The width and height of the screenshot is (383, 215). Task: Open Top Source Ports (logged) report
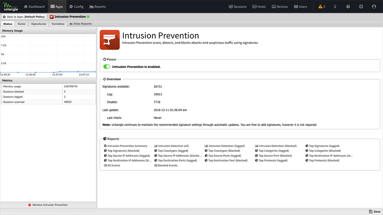[223, 156]
